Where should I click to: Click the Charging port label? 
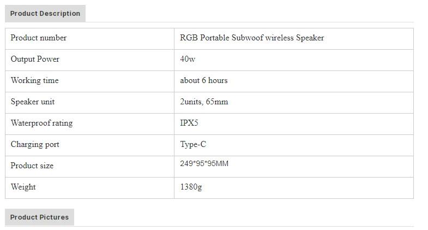(35, 144)
